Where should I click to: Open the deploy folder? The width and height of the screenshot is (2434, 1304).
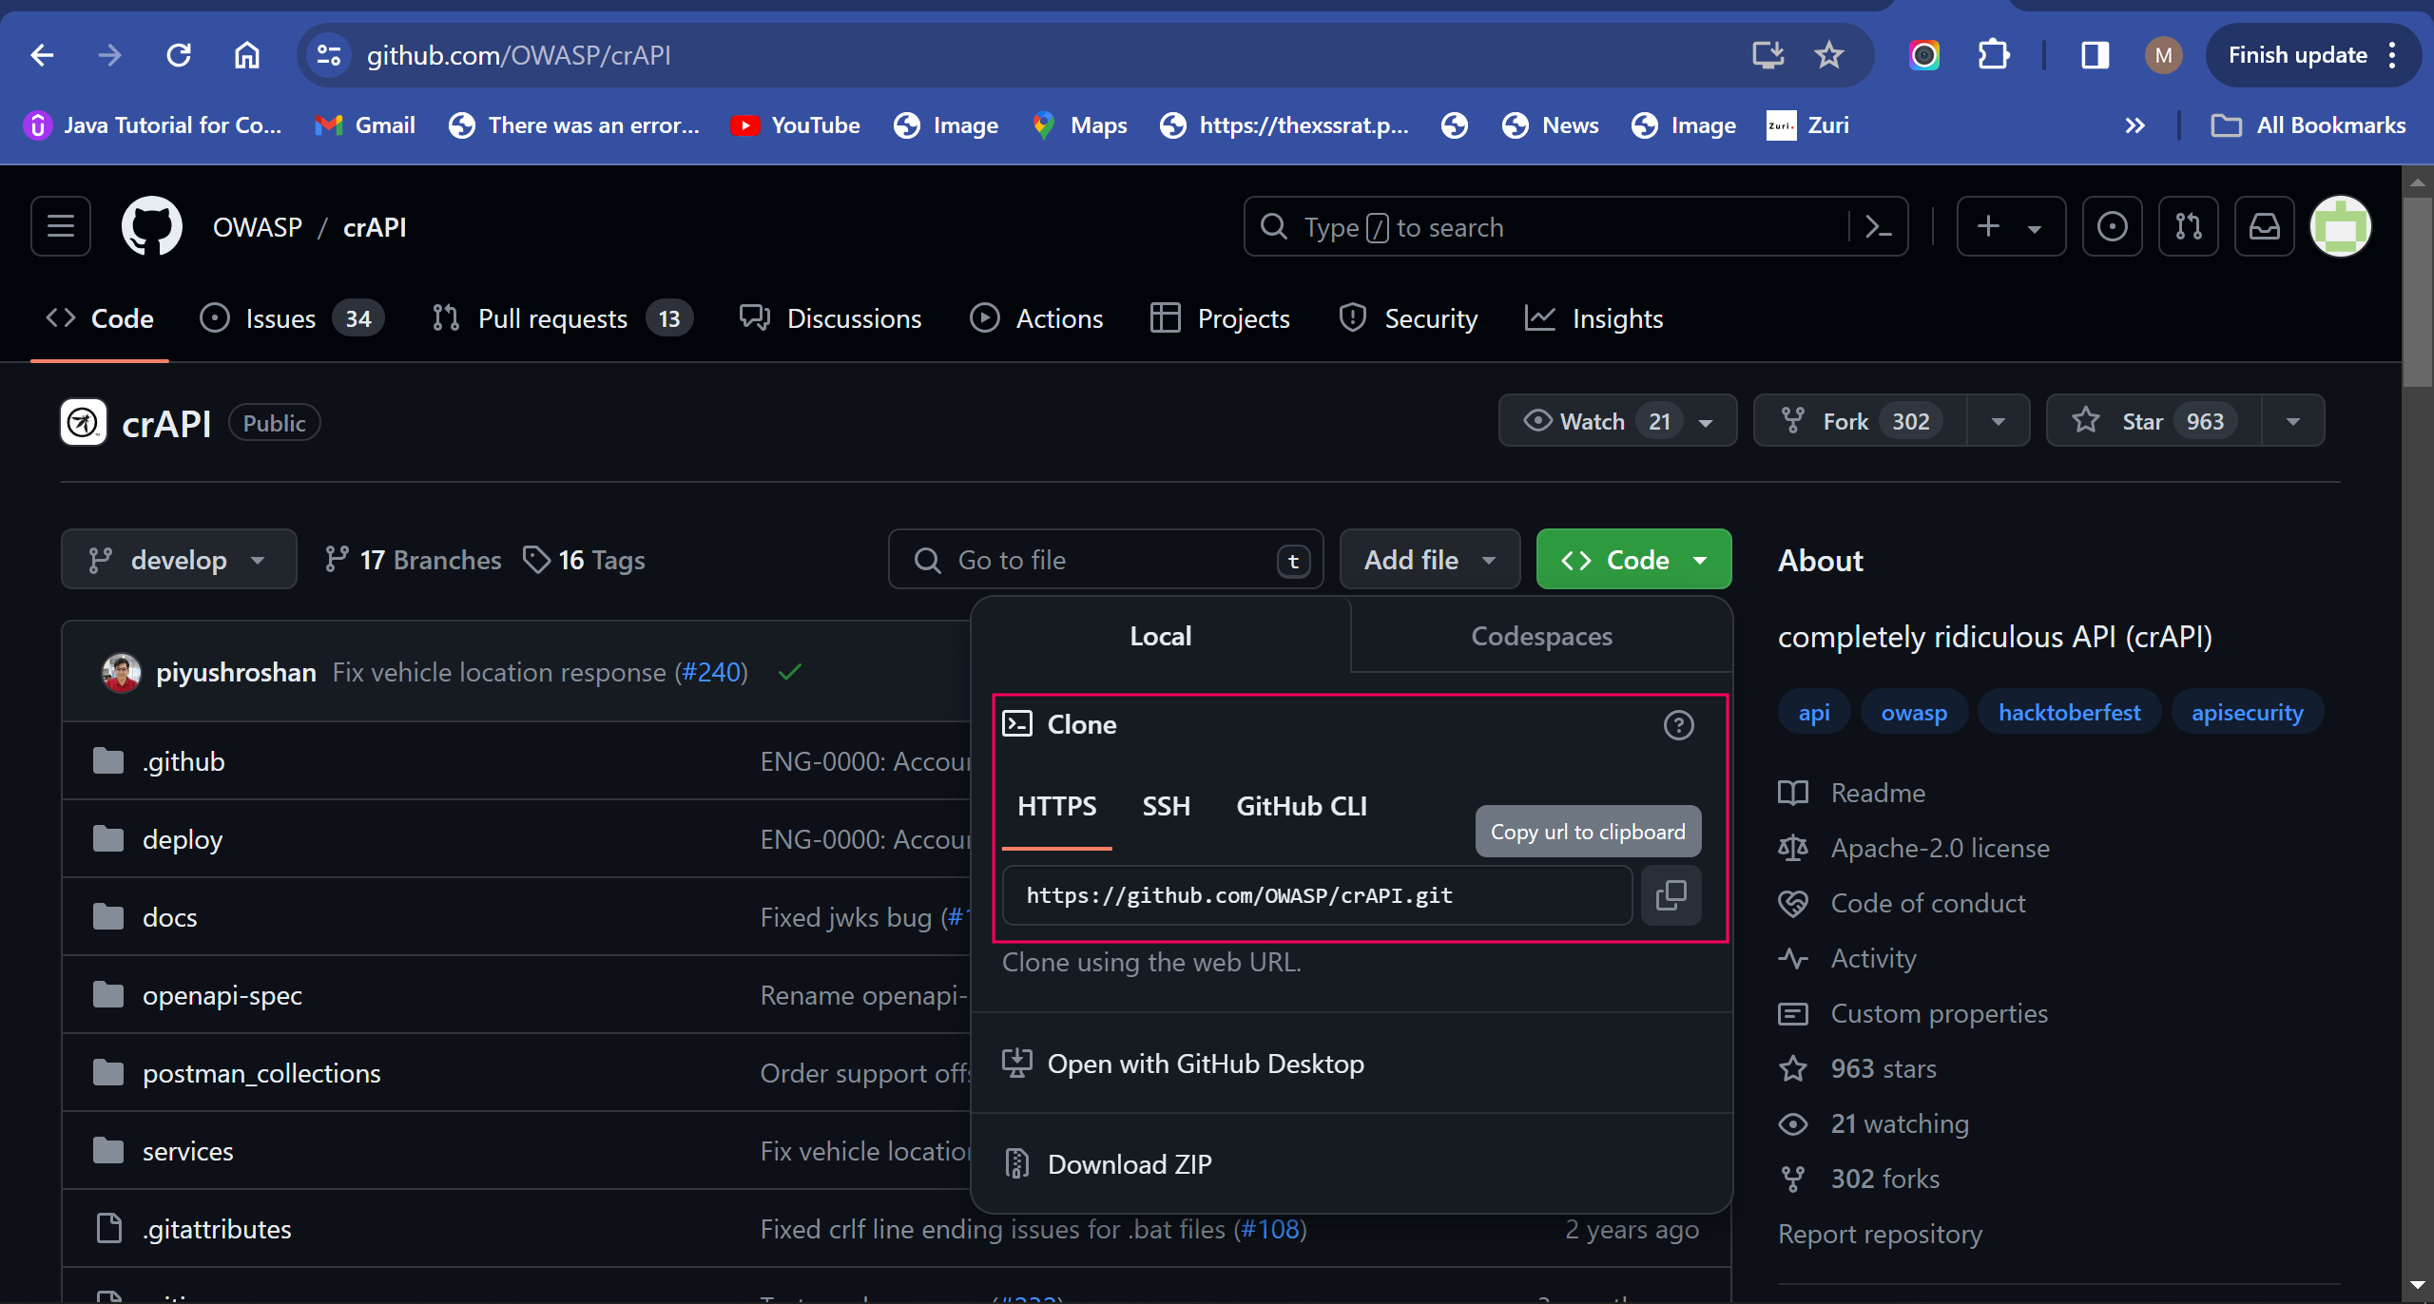click(183, 839)
